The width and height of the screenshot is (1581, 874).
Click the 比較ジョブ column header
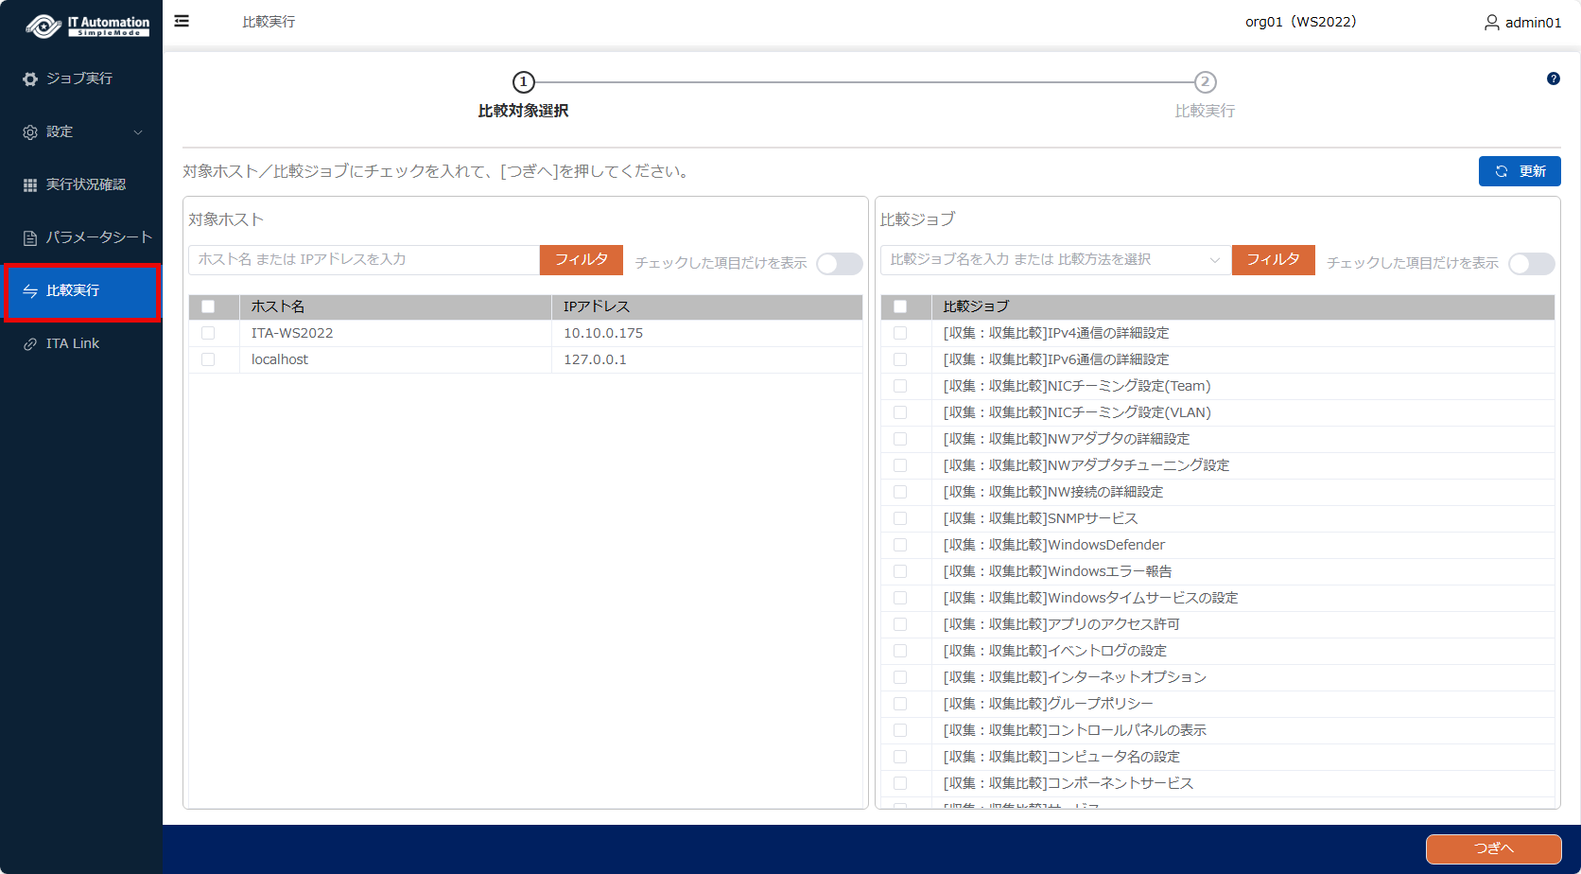click(x=1242, y=306)
